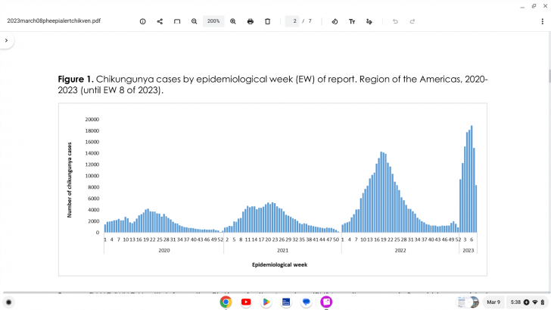Click the Epidemiological week axis label
The width and height of the screenshot is (551, 310).
coord(280,265)
